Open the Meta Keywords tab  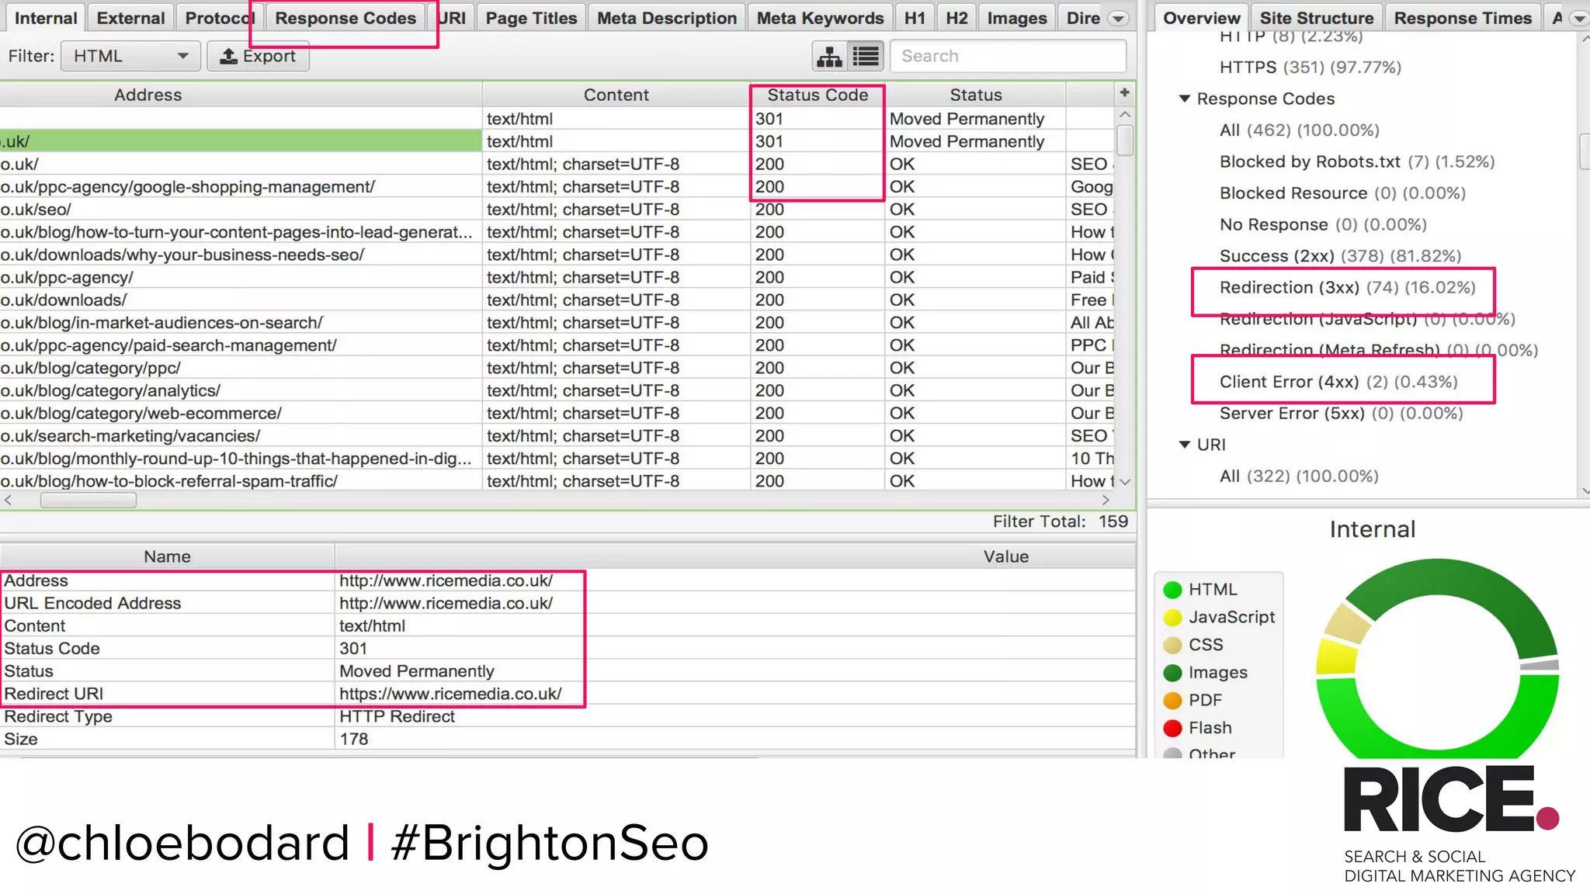(820, 18)
